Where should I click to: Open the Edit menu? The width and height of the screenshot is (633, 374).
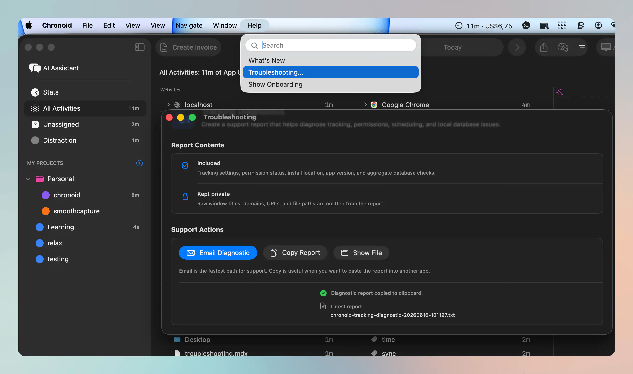[109, 25]
